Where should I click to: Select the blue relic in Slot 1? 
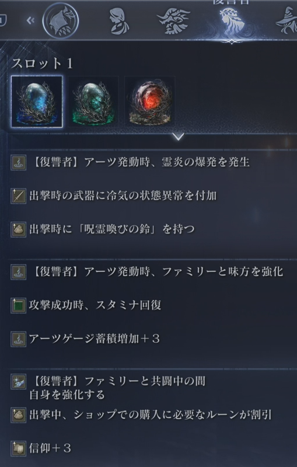(x=37, y=102)
